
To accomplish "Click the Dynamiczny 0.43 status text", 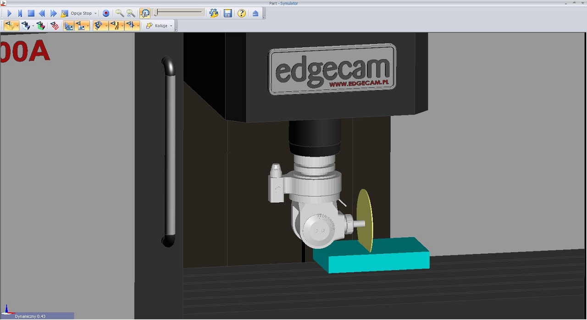I will pos(30,316).
